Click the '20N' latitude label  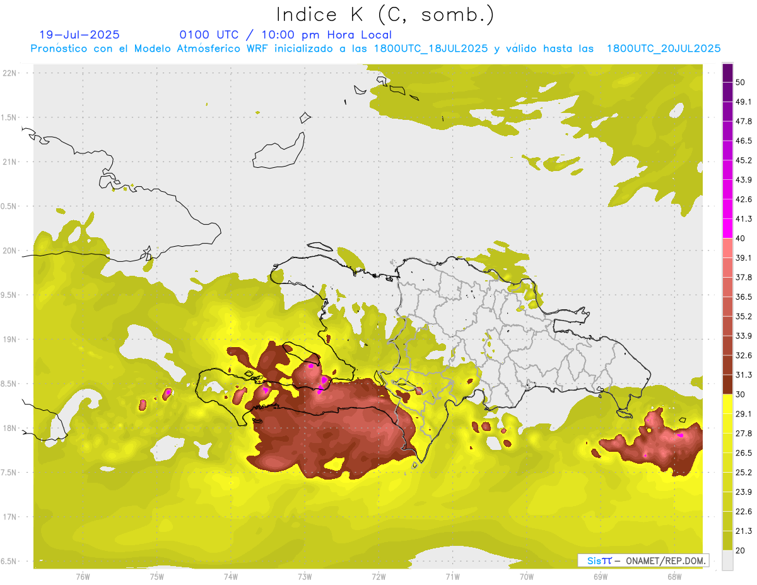pos(11,251)
